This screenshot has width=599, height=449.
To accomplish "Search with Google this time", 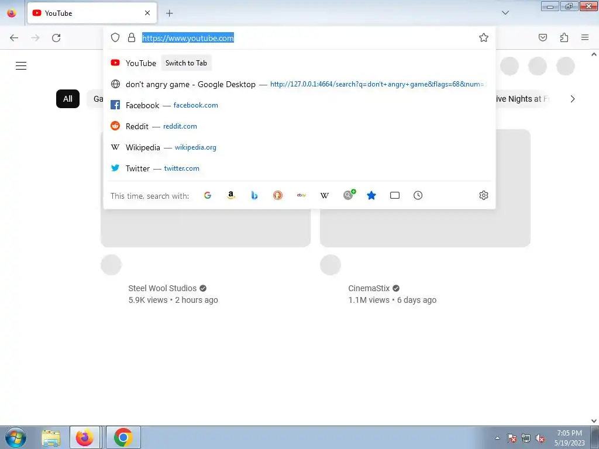I will tap(208, 195).
